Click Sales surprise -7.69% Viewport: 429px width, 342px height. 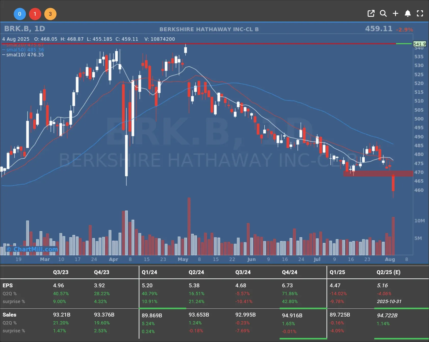click(242, 331)
